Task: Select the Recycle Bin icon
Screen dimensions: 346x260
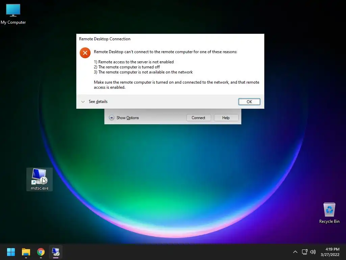Action: (x=329, y=213)
